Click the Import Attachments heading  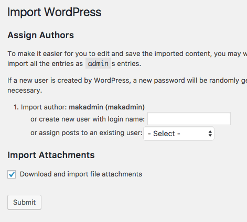tap(51, 155)
